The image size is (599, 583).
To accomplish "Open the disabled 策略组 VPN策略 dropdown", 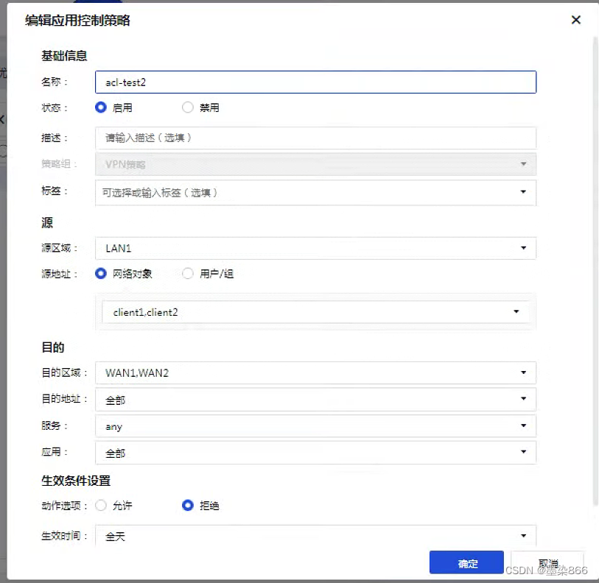I will [x=315, y=164].
